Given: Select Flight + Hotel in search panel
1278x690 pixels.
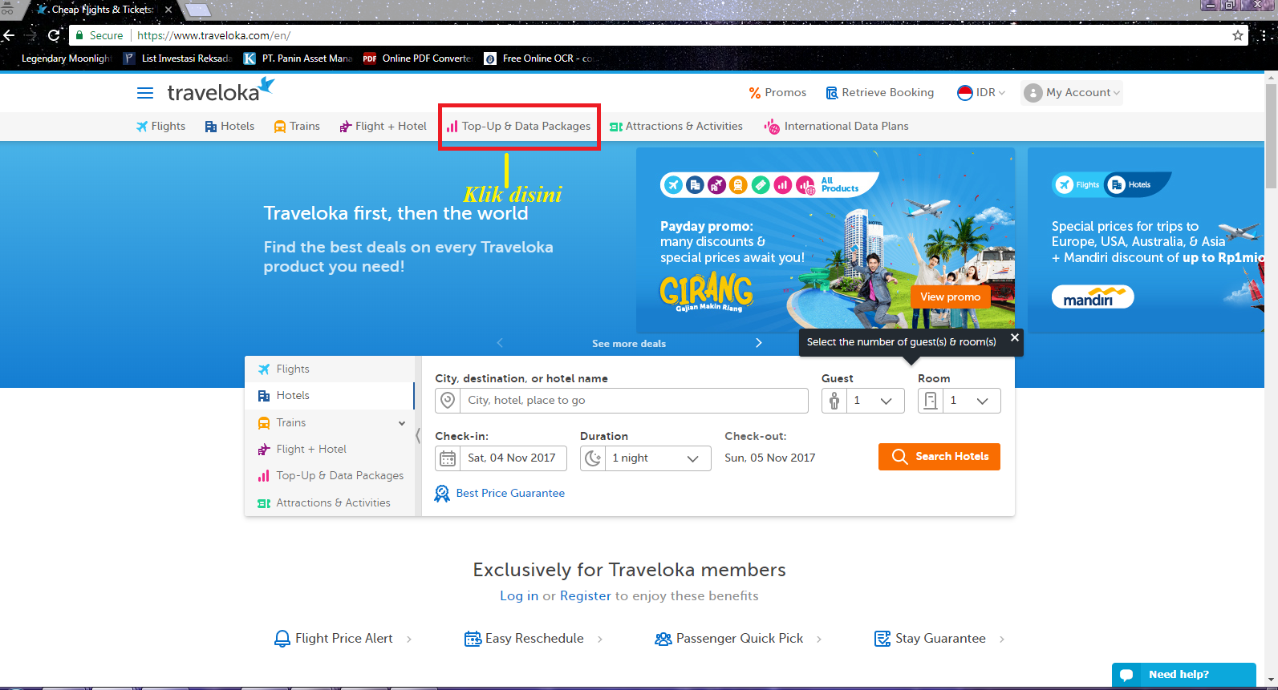Looking at the screenshot, I should [x=329, y=450].
